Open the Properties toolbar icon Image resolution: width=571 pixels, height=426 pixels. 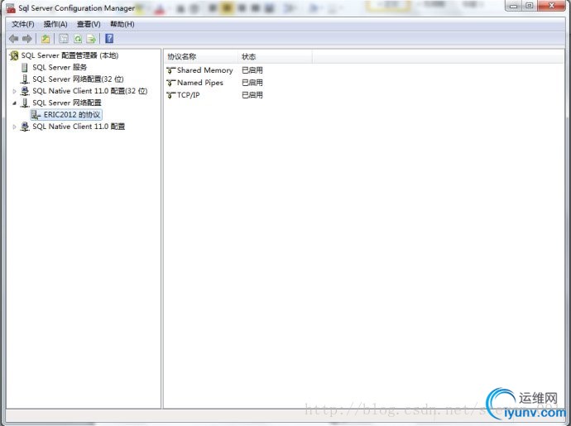point(64,39)
